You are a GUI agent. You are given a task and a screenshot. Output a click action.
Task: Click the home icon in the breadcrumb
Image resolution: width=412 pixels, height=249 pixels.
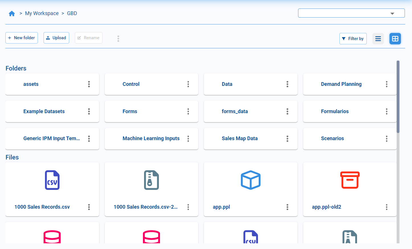[12, 13]
